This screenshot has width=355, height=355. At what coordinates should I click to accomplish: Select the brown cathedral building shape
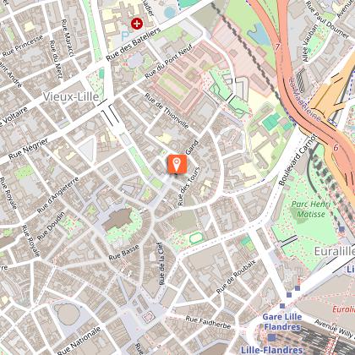117,219
